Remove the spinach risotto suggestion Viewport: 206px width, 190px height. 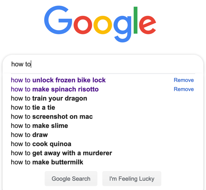(184, 89)
